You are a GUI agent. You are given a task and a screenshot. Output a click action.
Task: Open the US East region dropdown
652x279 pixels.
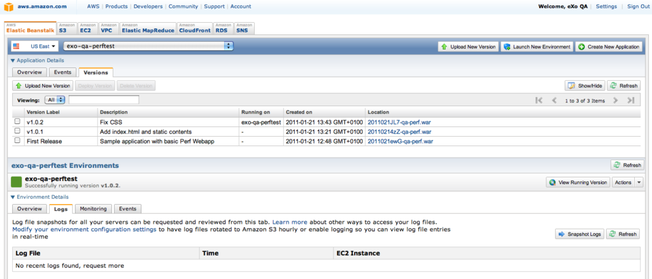[34, 47]
